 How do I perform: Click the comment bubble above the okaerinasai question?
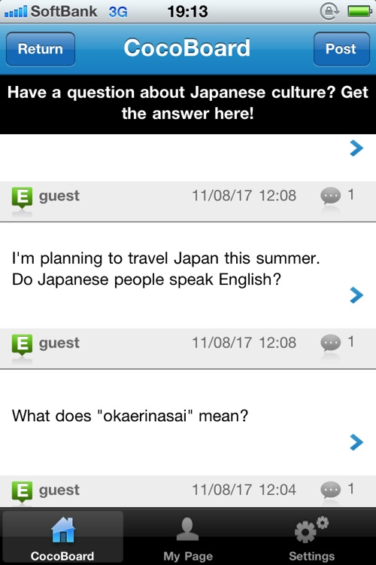330,343
